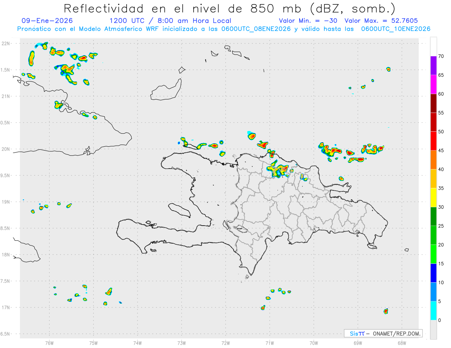Pick the dark blue 10–15 dBZ colorbar segment
The image size is (451, 348).
point(433,273)
